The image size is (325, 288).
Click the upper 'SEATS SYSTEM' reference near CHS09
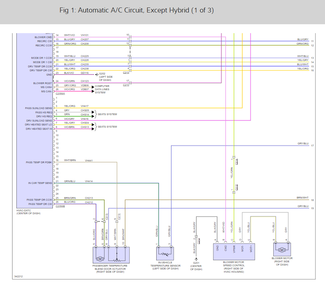coord(107,114)
